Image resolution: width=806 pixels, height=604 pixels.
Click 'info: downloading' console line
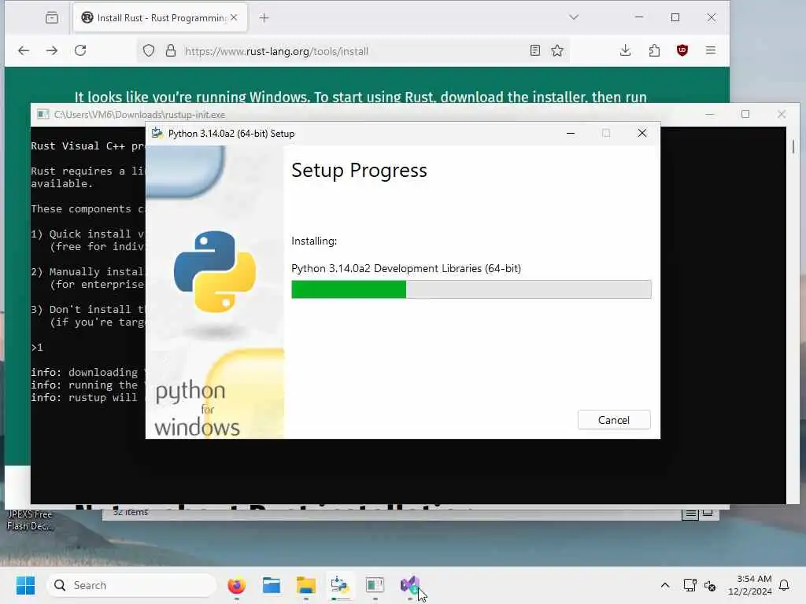click(x=84, y=372)
